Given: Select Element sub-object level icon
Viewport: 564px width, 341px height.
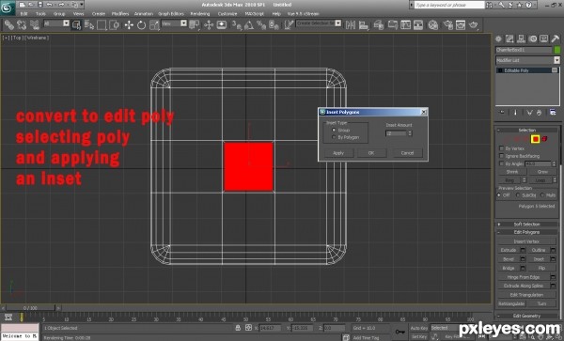Looking at the screenshot, I should (544, 139).
